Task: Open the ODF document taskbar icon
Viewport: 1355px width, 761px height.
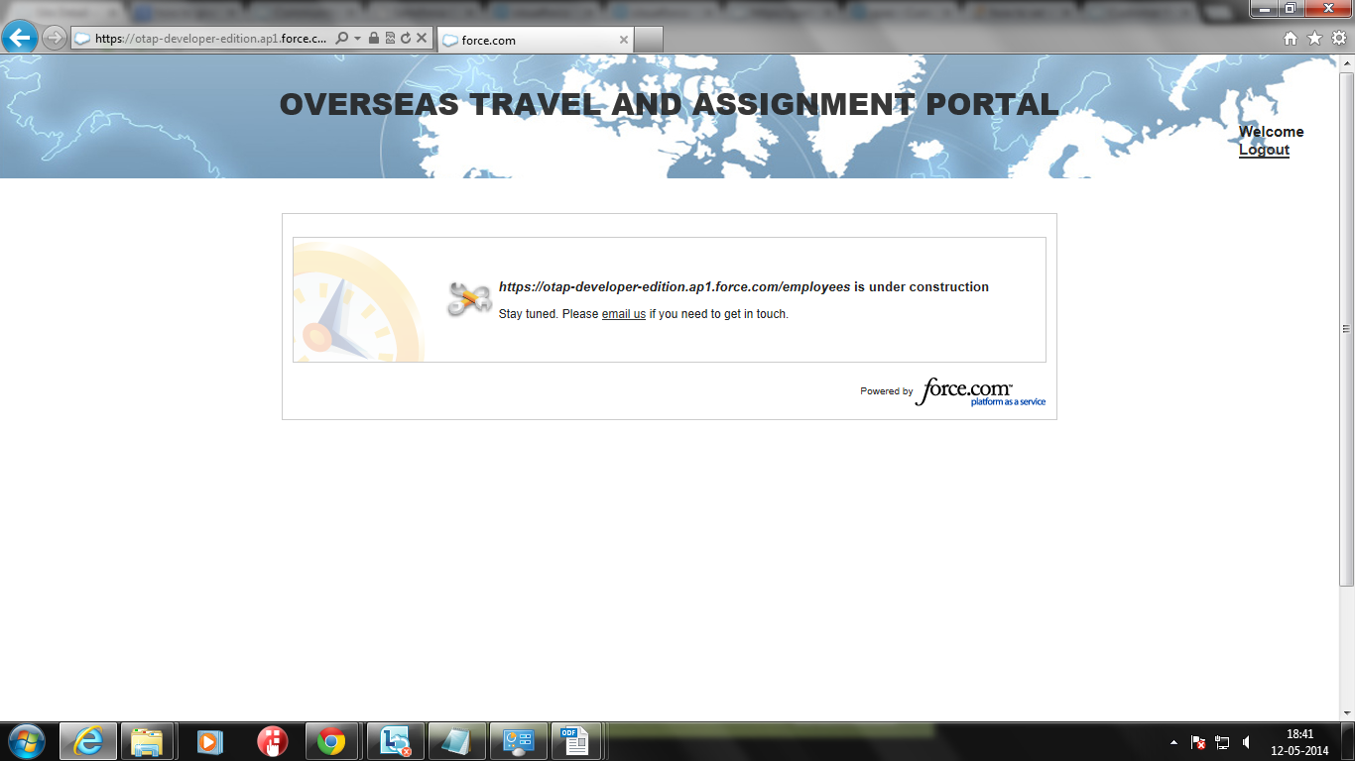Action: tap(575, 741)
